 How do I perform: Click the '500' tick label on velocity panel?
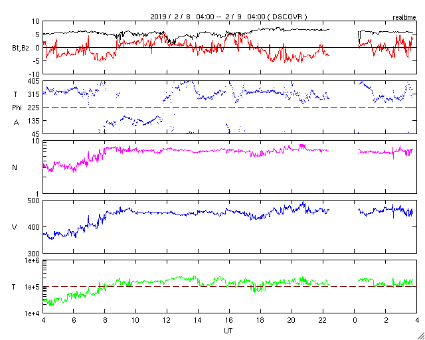pyautogui.click(x=34, y=201)
